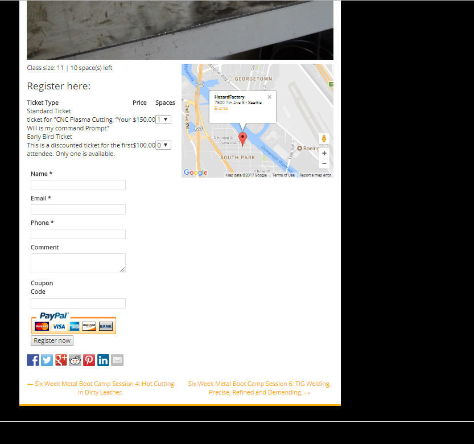This screenshot has height=444, width=474.
Task: Focus the Email input field
Action: (x=79, y=209)
